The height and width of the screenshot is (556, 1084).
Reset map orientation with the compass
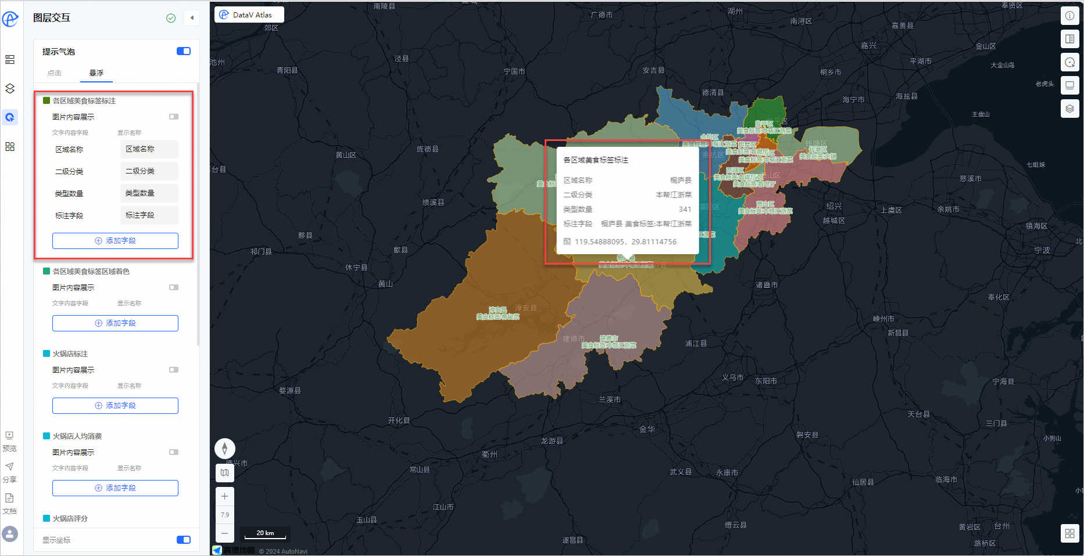(x=225, y=449)
